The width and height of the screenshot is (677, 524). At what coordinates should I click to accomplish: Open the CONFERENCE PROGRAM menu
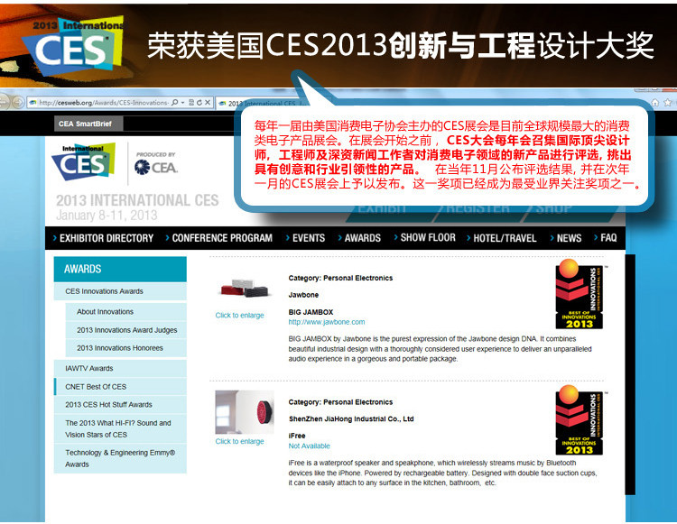tap(219, 238)
